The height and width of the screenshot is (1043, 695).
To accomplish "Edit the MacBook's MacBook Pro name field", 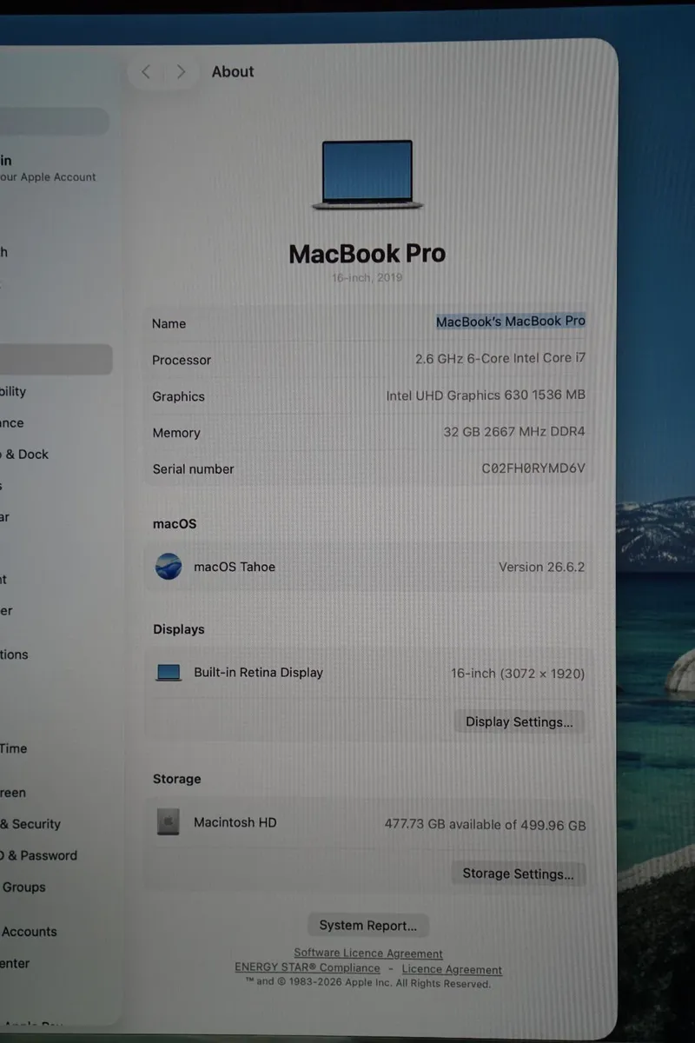I will (x=511, y=322).
